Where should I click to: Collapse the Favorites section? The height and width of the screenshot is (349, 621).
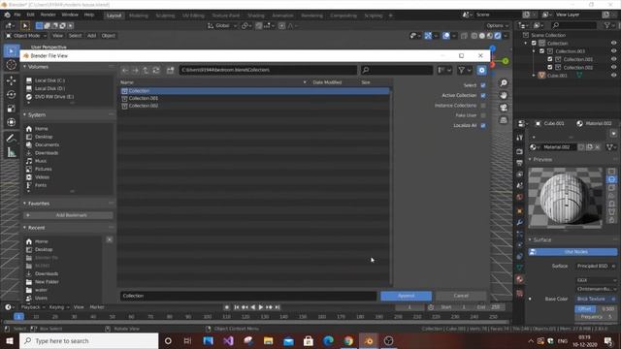pos(25,204)
